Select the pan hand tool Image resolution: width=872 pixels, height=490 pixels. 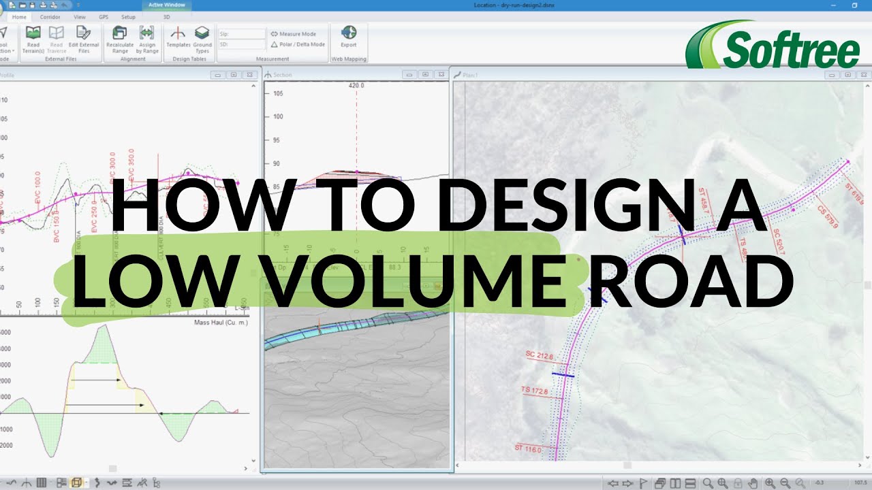coord(753,483)
